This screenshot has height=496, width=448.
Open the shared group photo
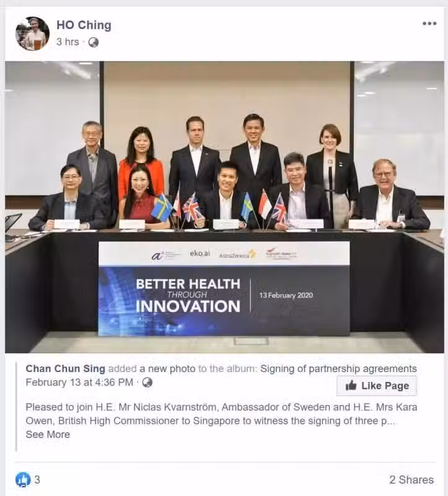225,207
